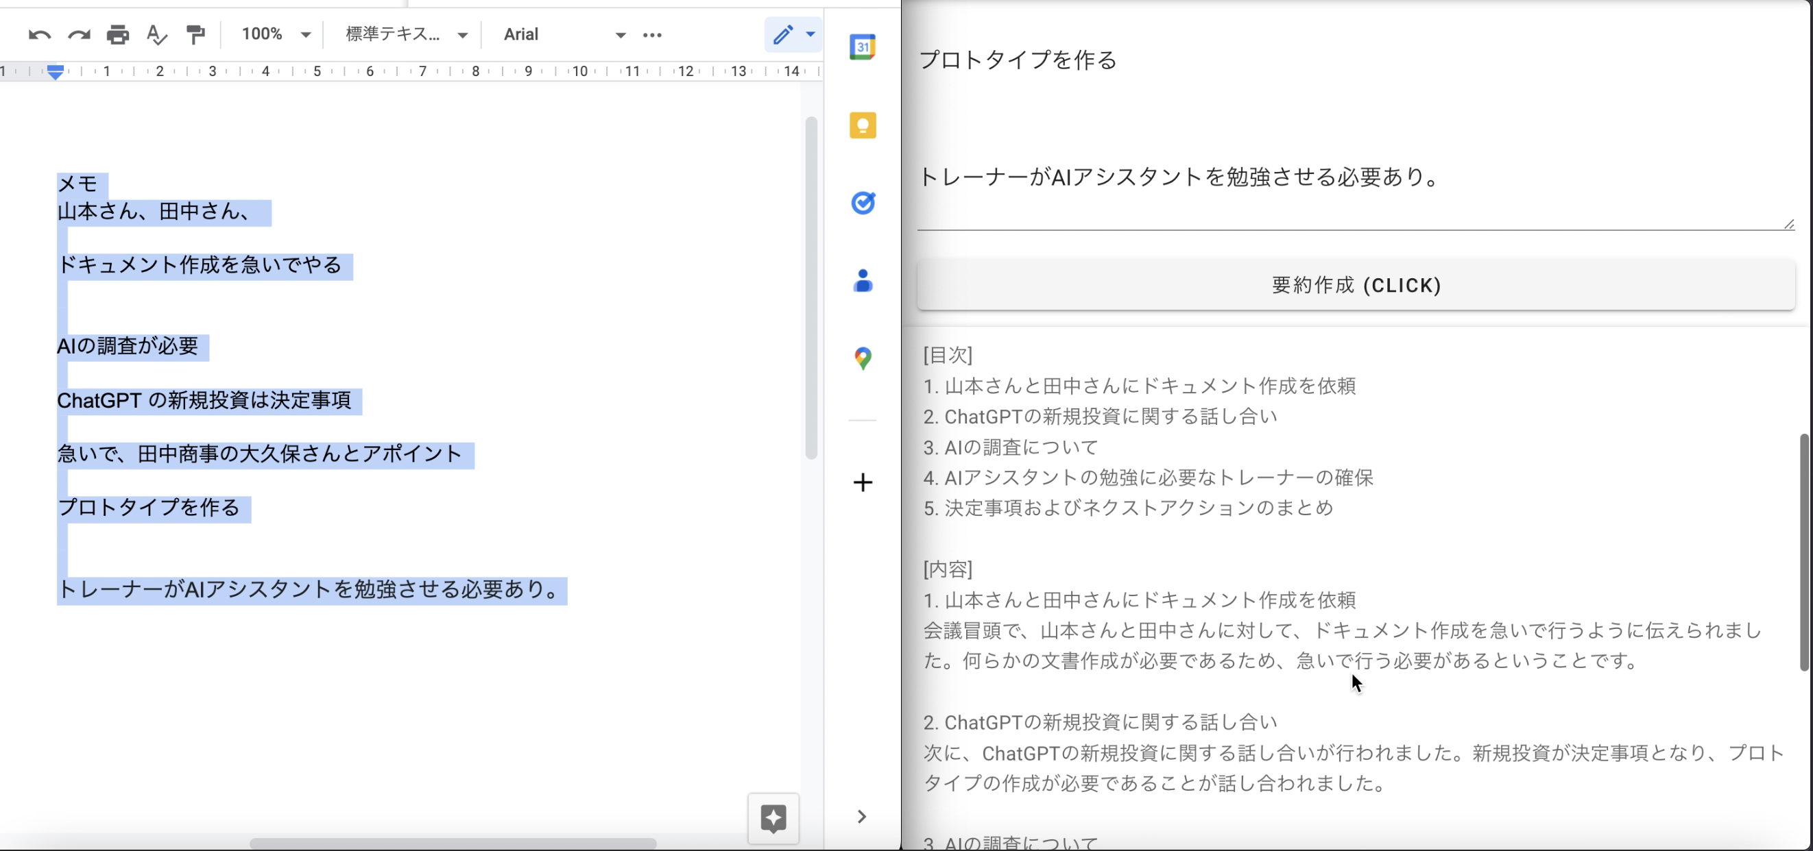Click the Print icon

point(117,34)
